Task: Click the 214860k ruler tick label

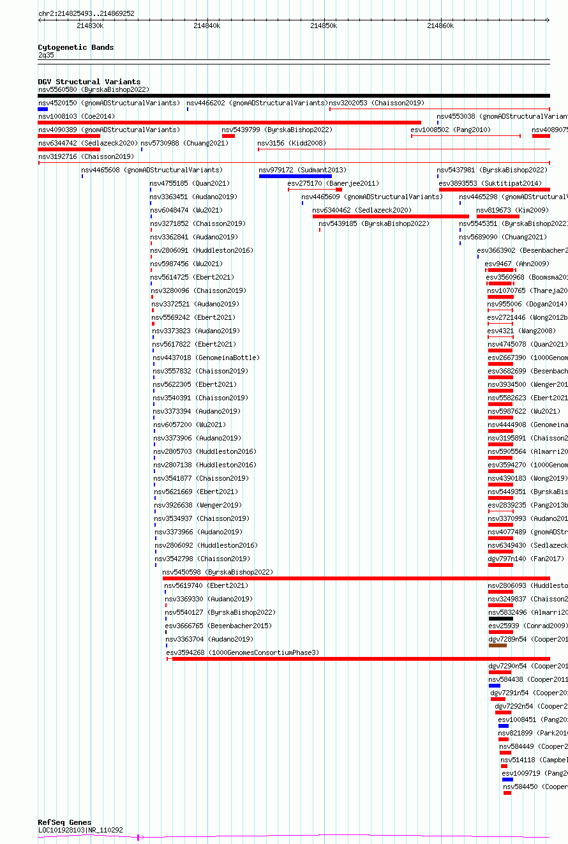Action: pyautogui.click(x=440, y=26)
